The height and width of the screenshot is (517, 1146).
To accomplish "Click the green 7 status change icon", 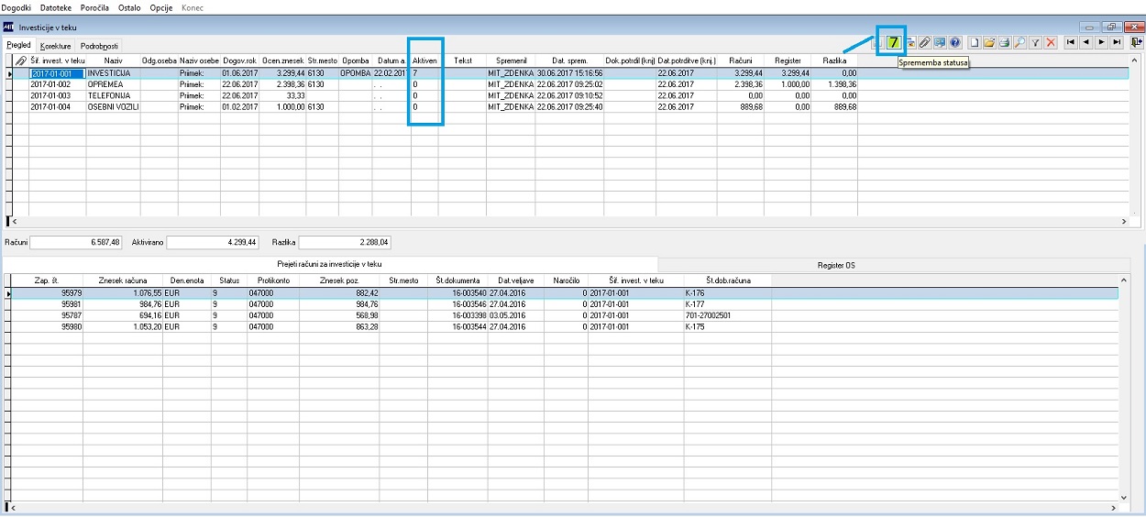I will coord(894,42).
